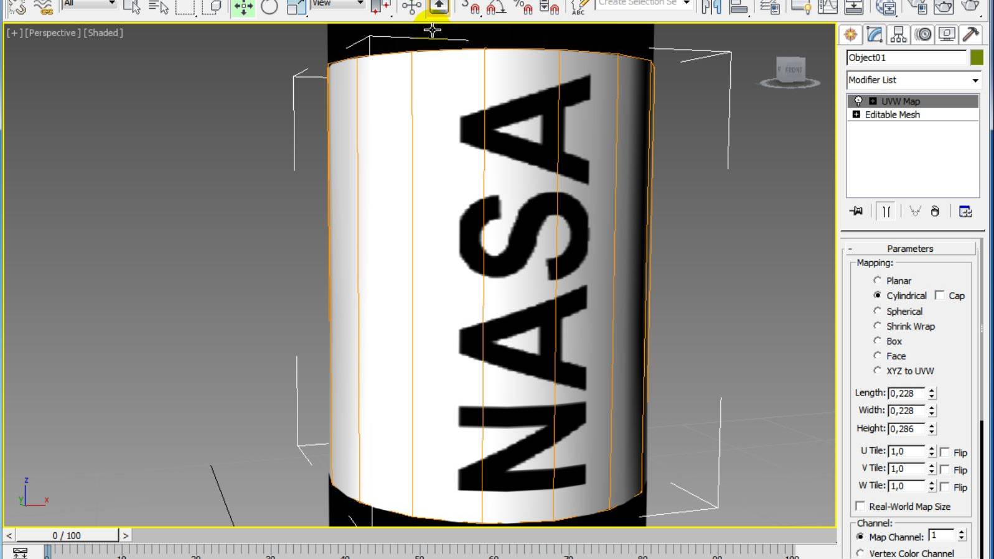Enable Flip for U Tile
Viewport: 994px width, 559px height.
(945, 452)
